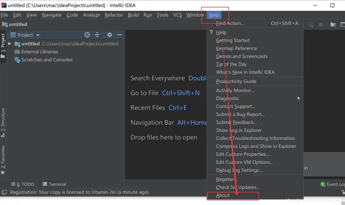Open the Refactor menu
This screenshot has width=345, height=205.
(114, 15)
